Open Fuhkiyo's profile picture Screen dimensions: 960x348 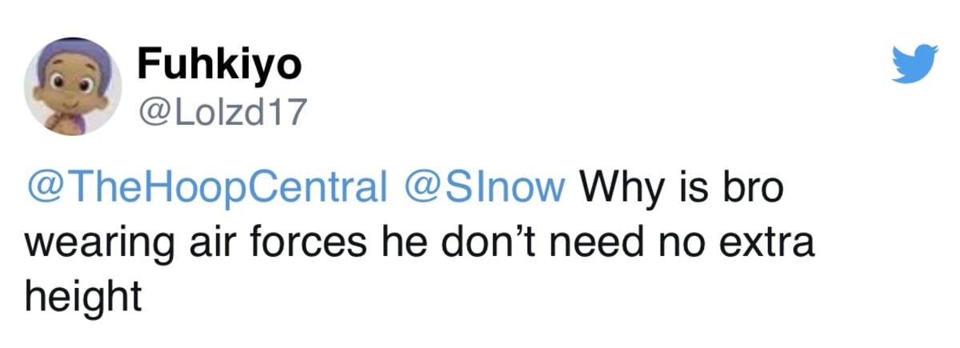point(73,87)
